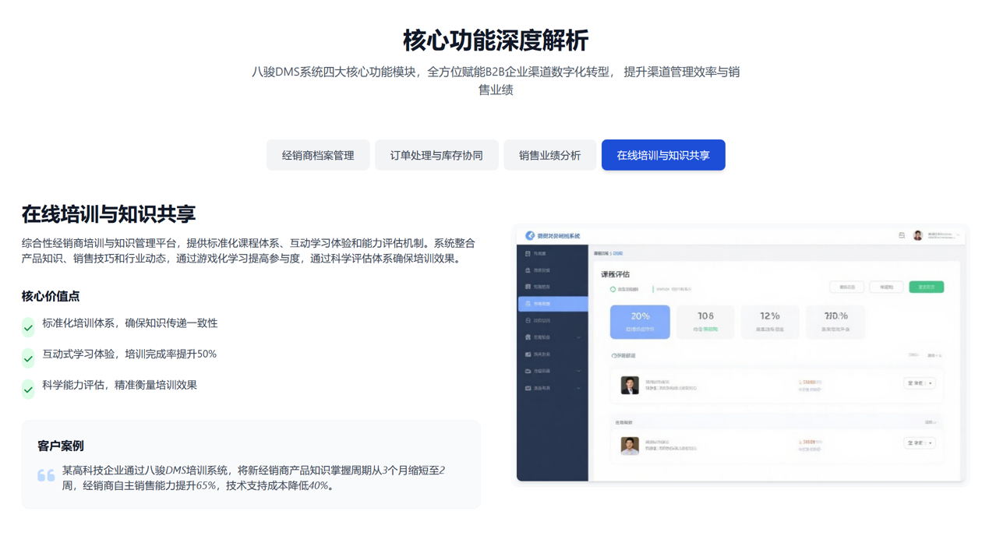Click the message icon beside the dashboard avatar
The width and height of the screenshot is (996, 543).
click(902, 235)
